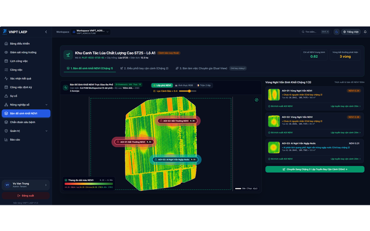The image size is (370, 231).
Task: Click Chuyển Sang Chặng 2 green button
Action: pos(315,169)
